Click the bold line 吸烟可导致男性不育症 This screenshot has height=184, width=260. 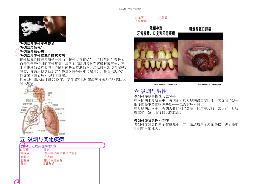(151, 120)
